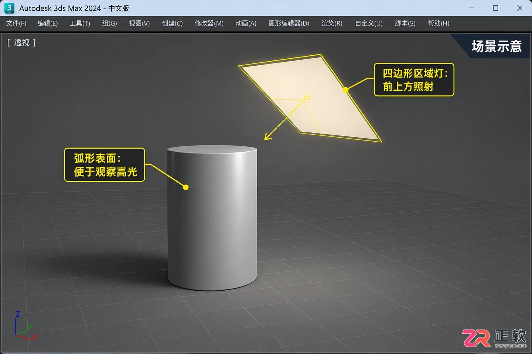This screenshot has height=354, width=532.
Task: Open the 工具(T) menu
Action: tap(80, 23)
